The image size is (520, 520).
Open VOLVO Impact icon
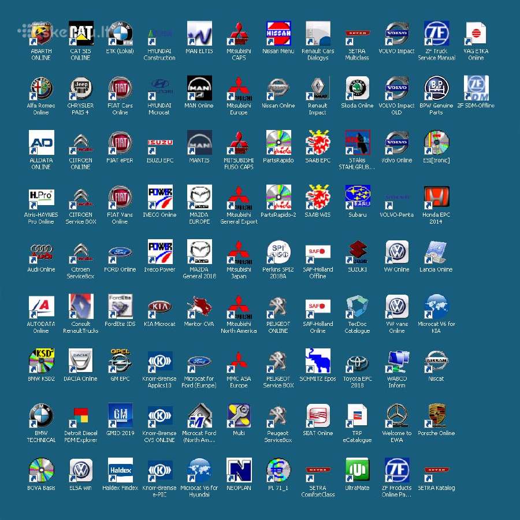pos(397,33)
